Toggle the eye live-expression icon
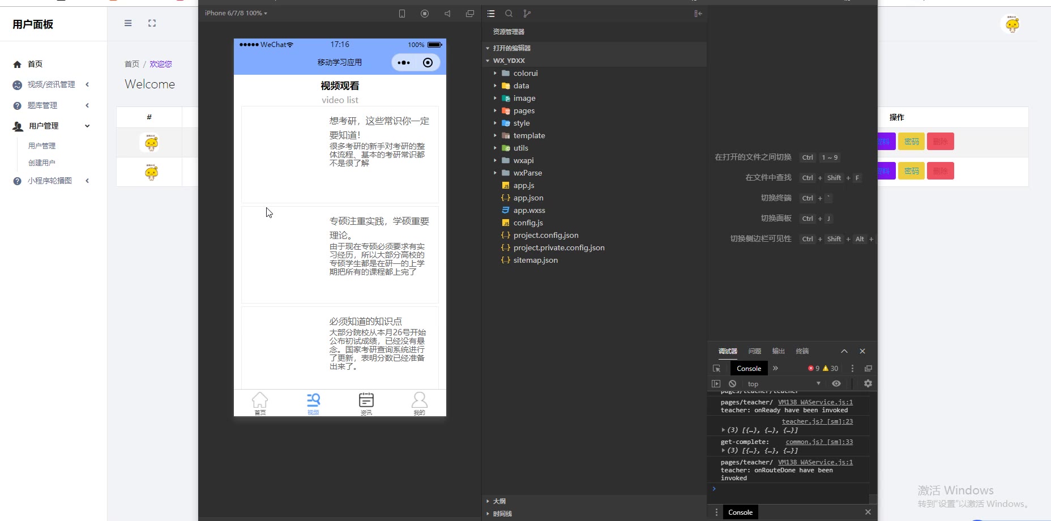Screen dimensions: 1051x521 pyautogui.click(x=836, y=383)
